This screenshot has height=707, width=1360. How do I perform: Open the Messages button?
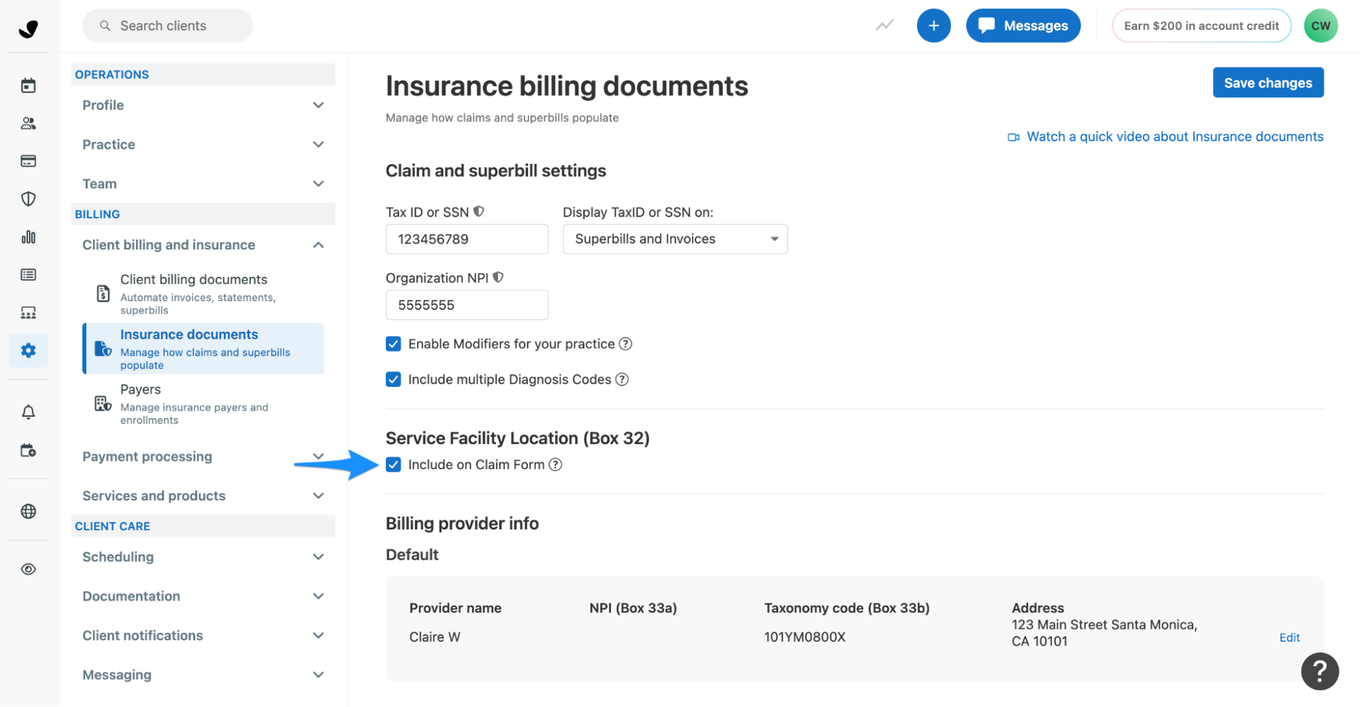click(1023, 26)
